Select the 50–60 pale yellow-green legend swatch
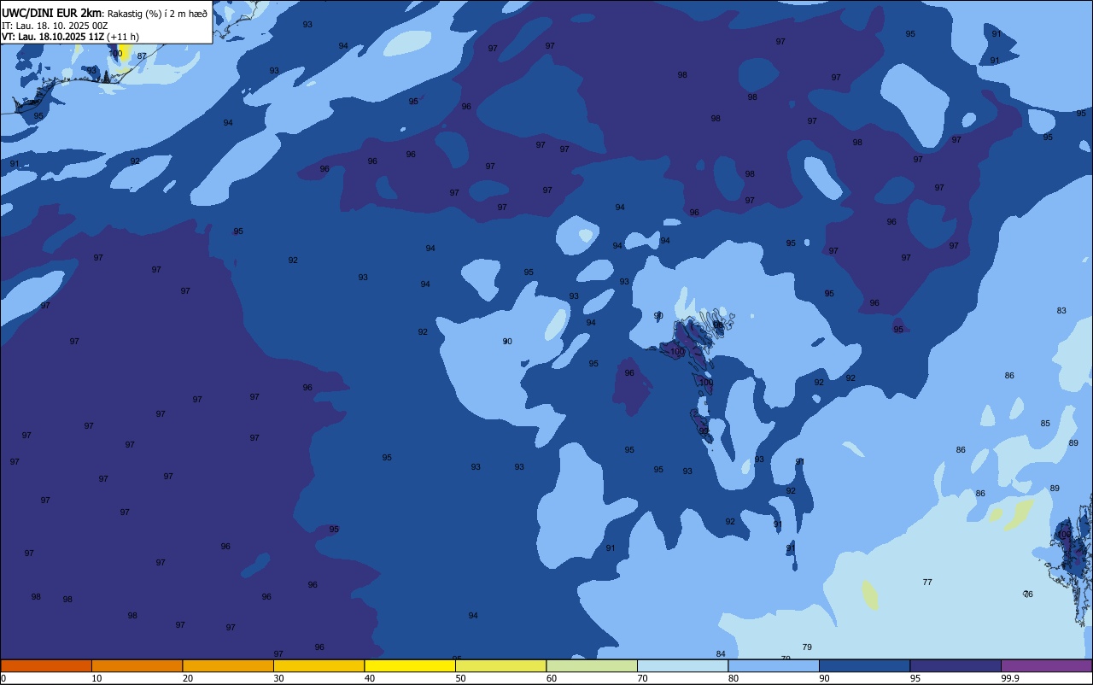 500,665
